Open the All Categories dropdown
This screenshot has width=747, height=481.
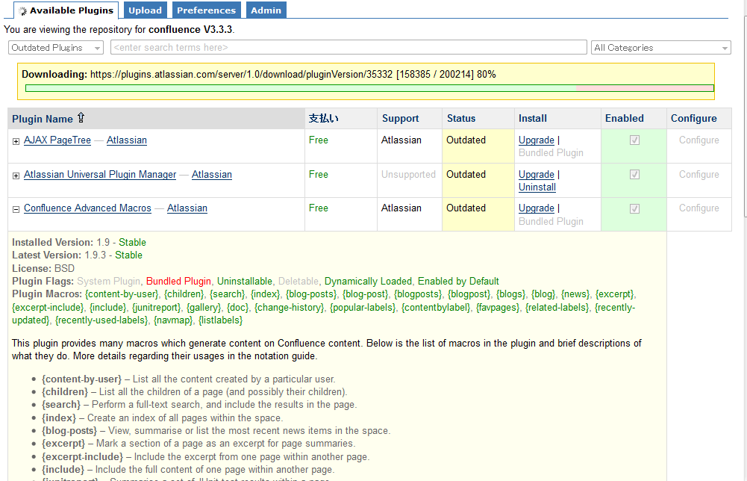660,48
